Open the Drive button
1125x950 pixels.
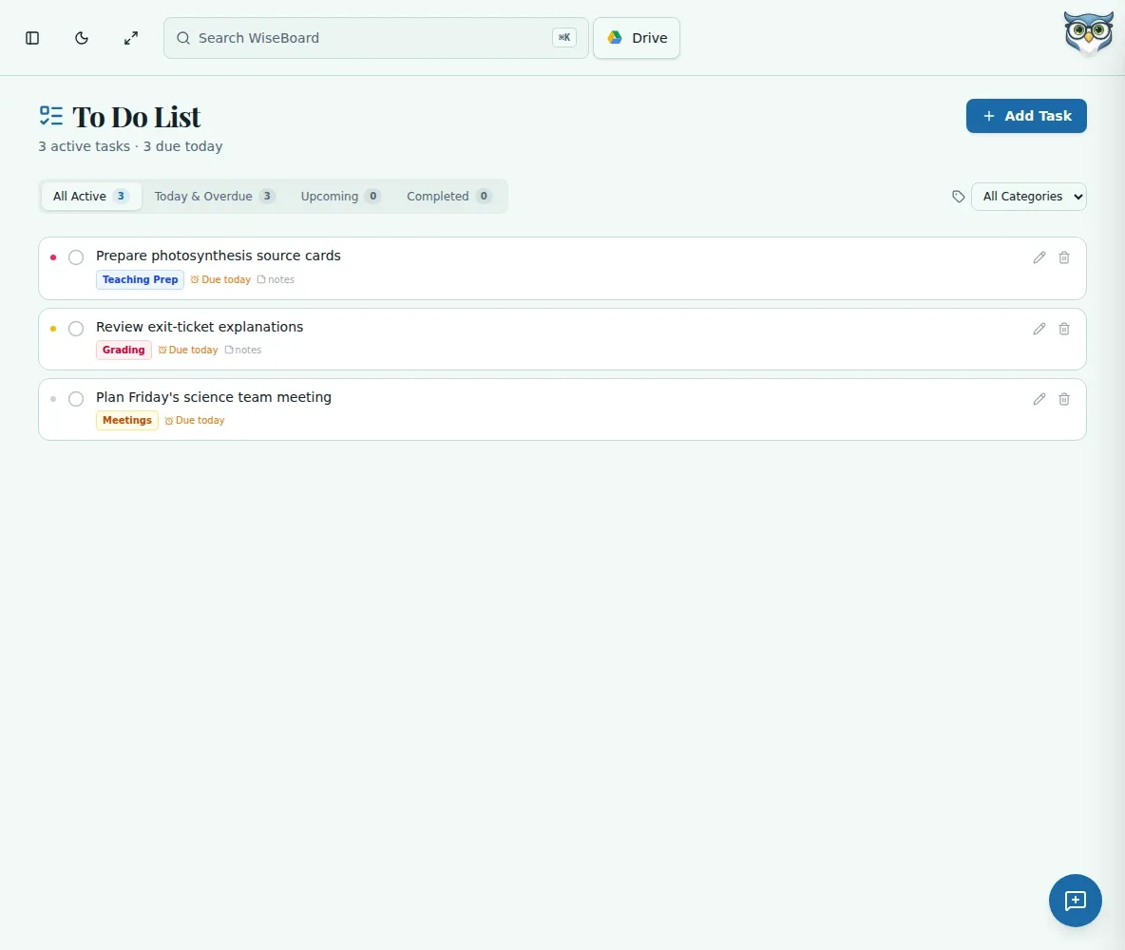pos(637,38)
